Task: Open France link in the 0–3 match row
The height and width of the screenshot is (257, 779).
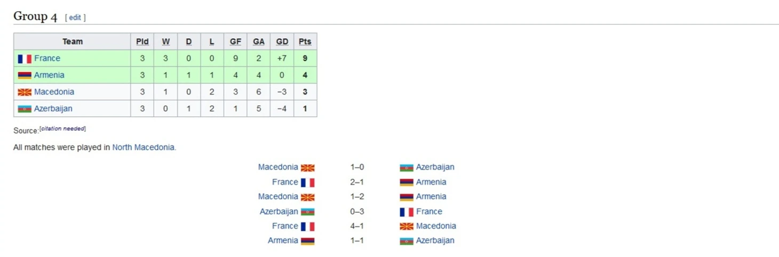Action: point(429,212)
